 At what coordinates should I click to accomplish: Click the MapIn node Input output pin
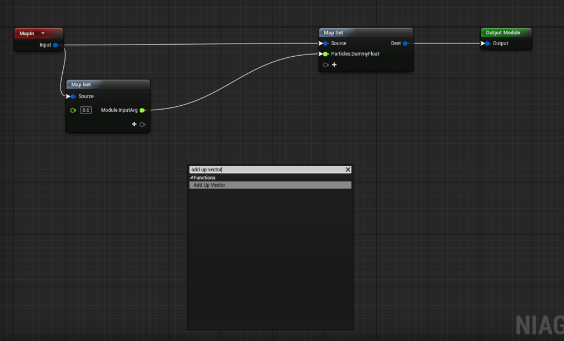(x=56, y=45)
